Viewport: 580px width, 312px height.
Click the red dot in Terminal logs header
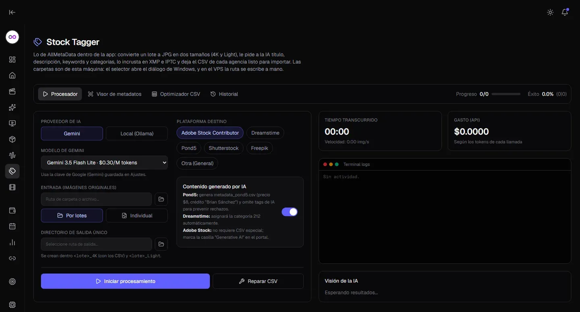click(325, 164)
